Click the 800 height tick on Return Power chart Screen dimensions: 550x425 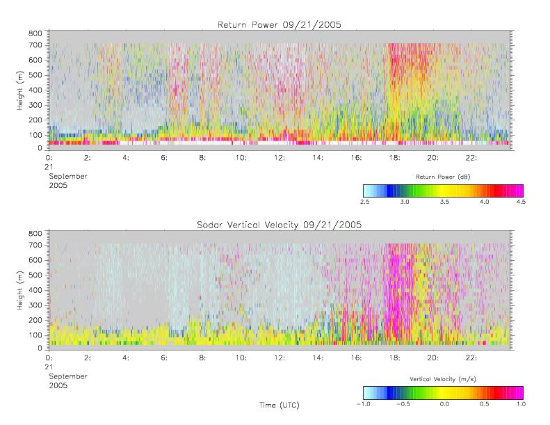point(35,33)
